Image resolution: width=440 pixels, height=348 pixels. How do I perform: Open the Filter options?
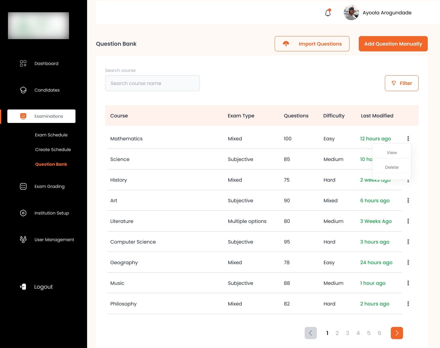[402, 83]
